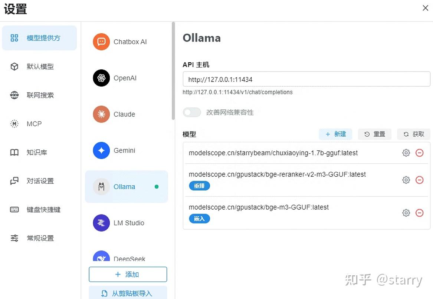Click the 键盘快捷键 keyboard icon
Screen dimensions: 433x299
coord(14,210)
